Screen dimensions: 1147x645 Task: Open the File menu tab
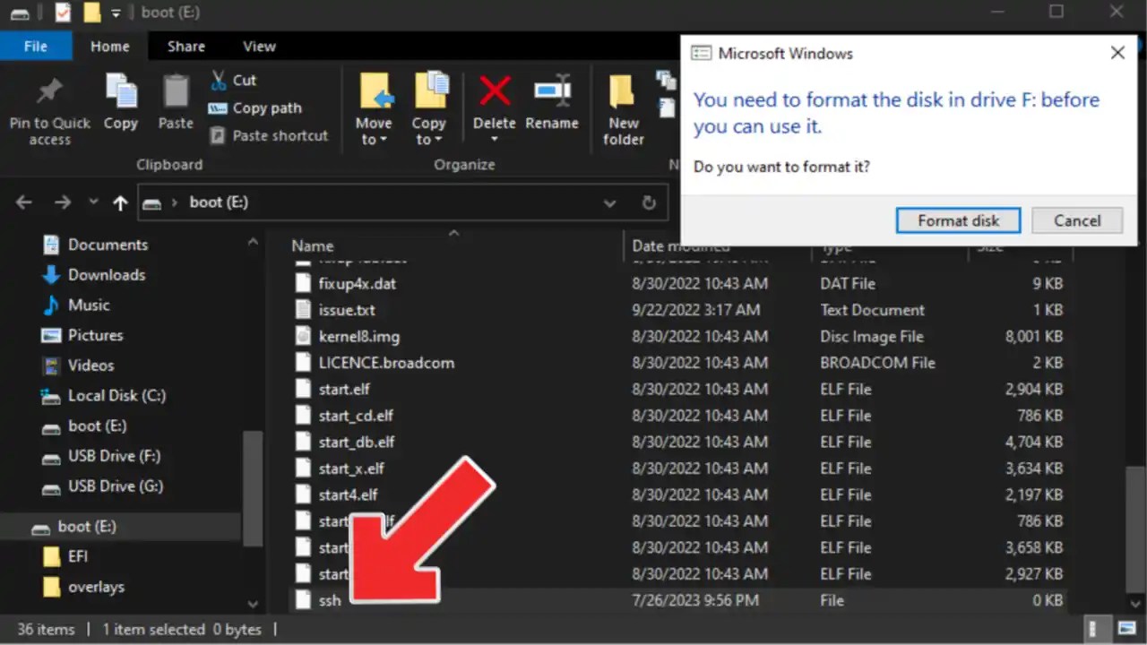coord(36,46)
